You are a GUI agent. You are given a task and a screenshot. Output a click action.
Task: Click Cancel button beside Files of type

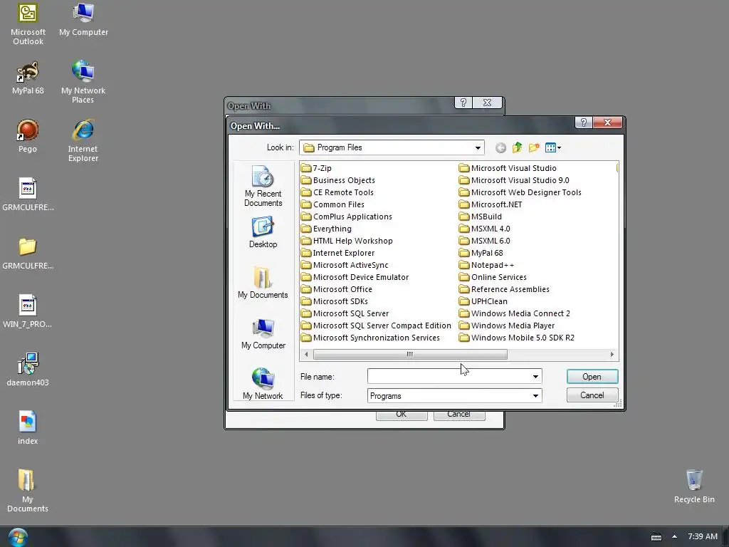click(592, 395)
